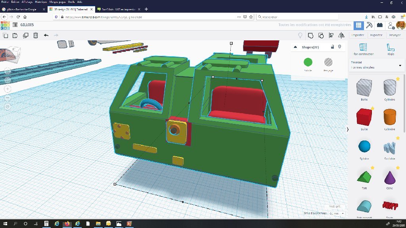Image resolution: width=406 pixels, height=228 pixels.
Task: Zoom in the 3D viewport
Action: pyautogui.click(x=8, y=89)
